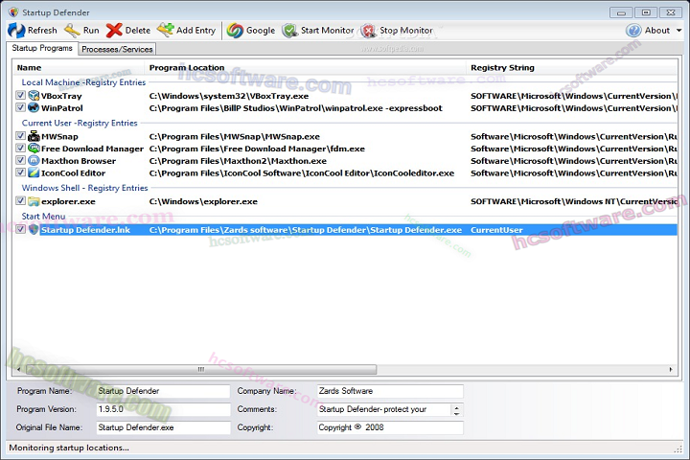
Task: Click the Program Version field
Action: pos(163,409)
